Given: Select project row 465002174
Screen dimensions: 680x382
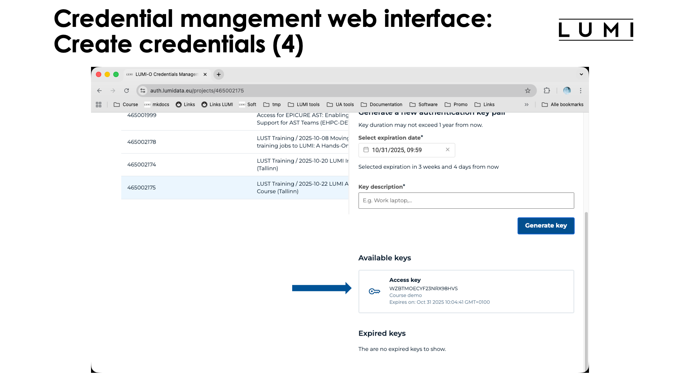Looking at the screenshot, I should (212, 164).
